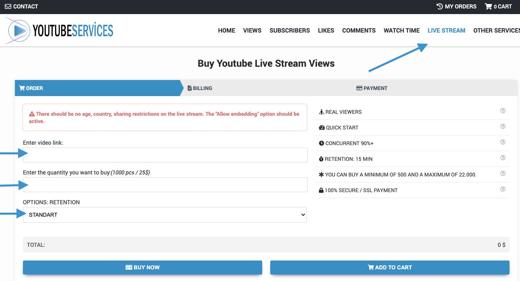Click the 0 $ total amount
Screen dimensions: 520x281
[x=502, y=244]
